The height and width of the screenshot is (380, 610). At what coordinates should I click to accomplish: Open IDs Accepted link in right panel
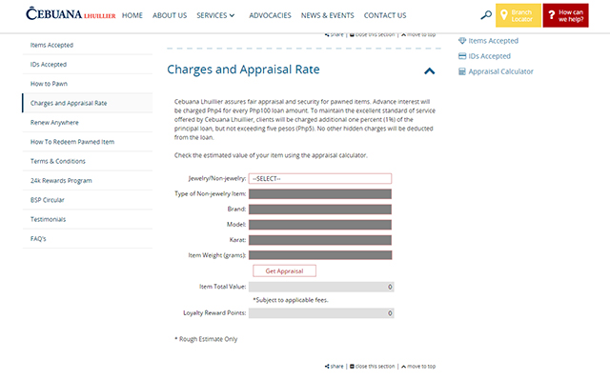click(x=489, y=56)
